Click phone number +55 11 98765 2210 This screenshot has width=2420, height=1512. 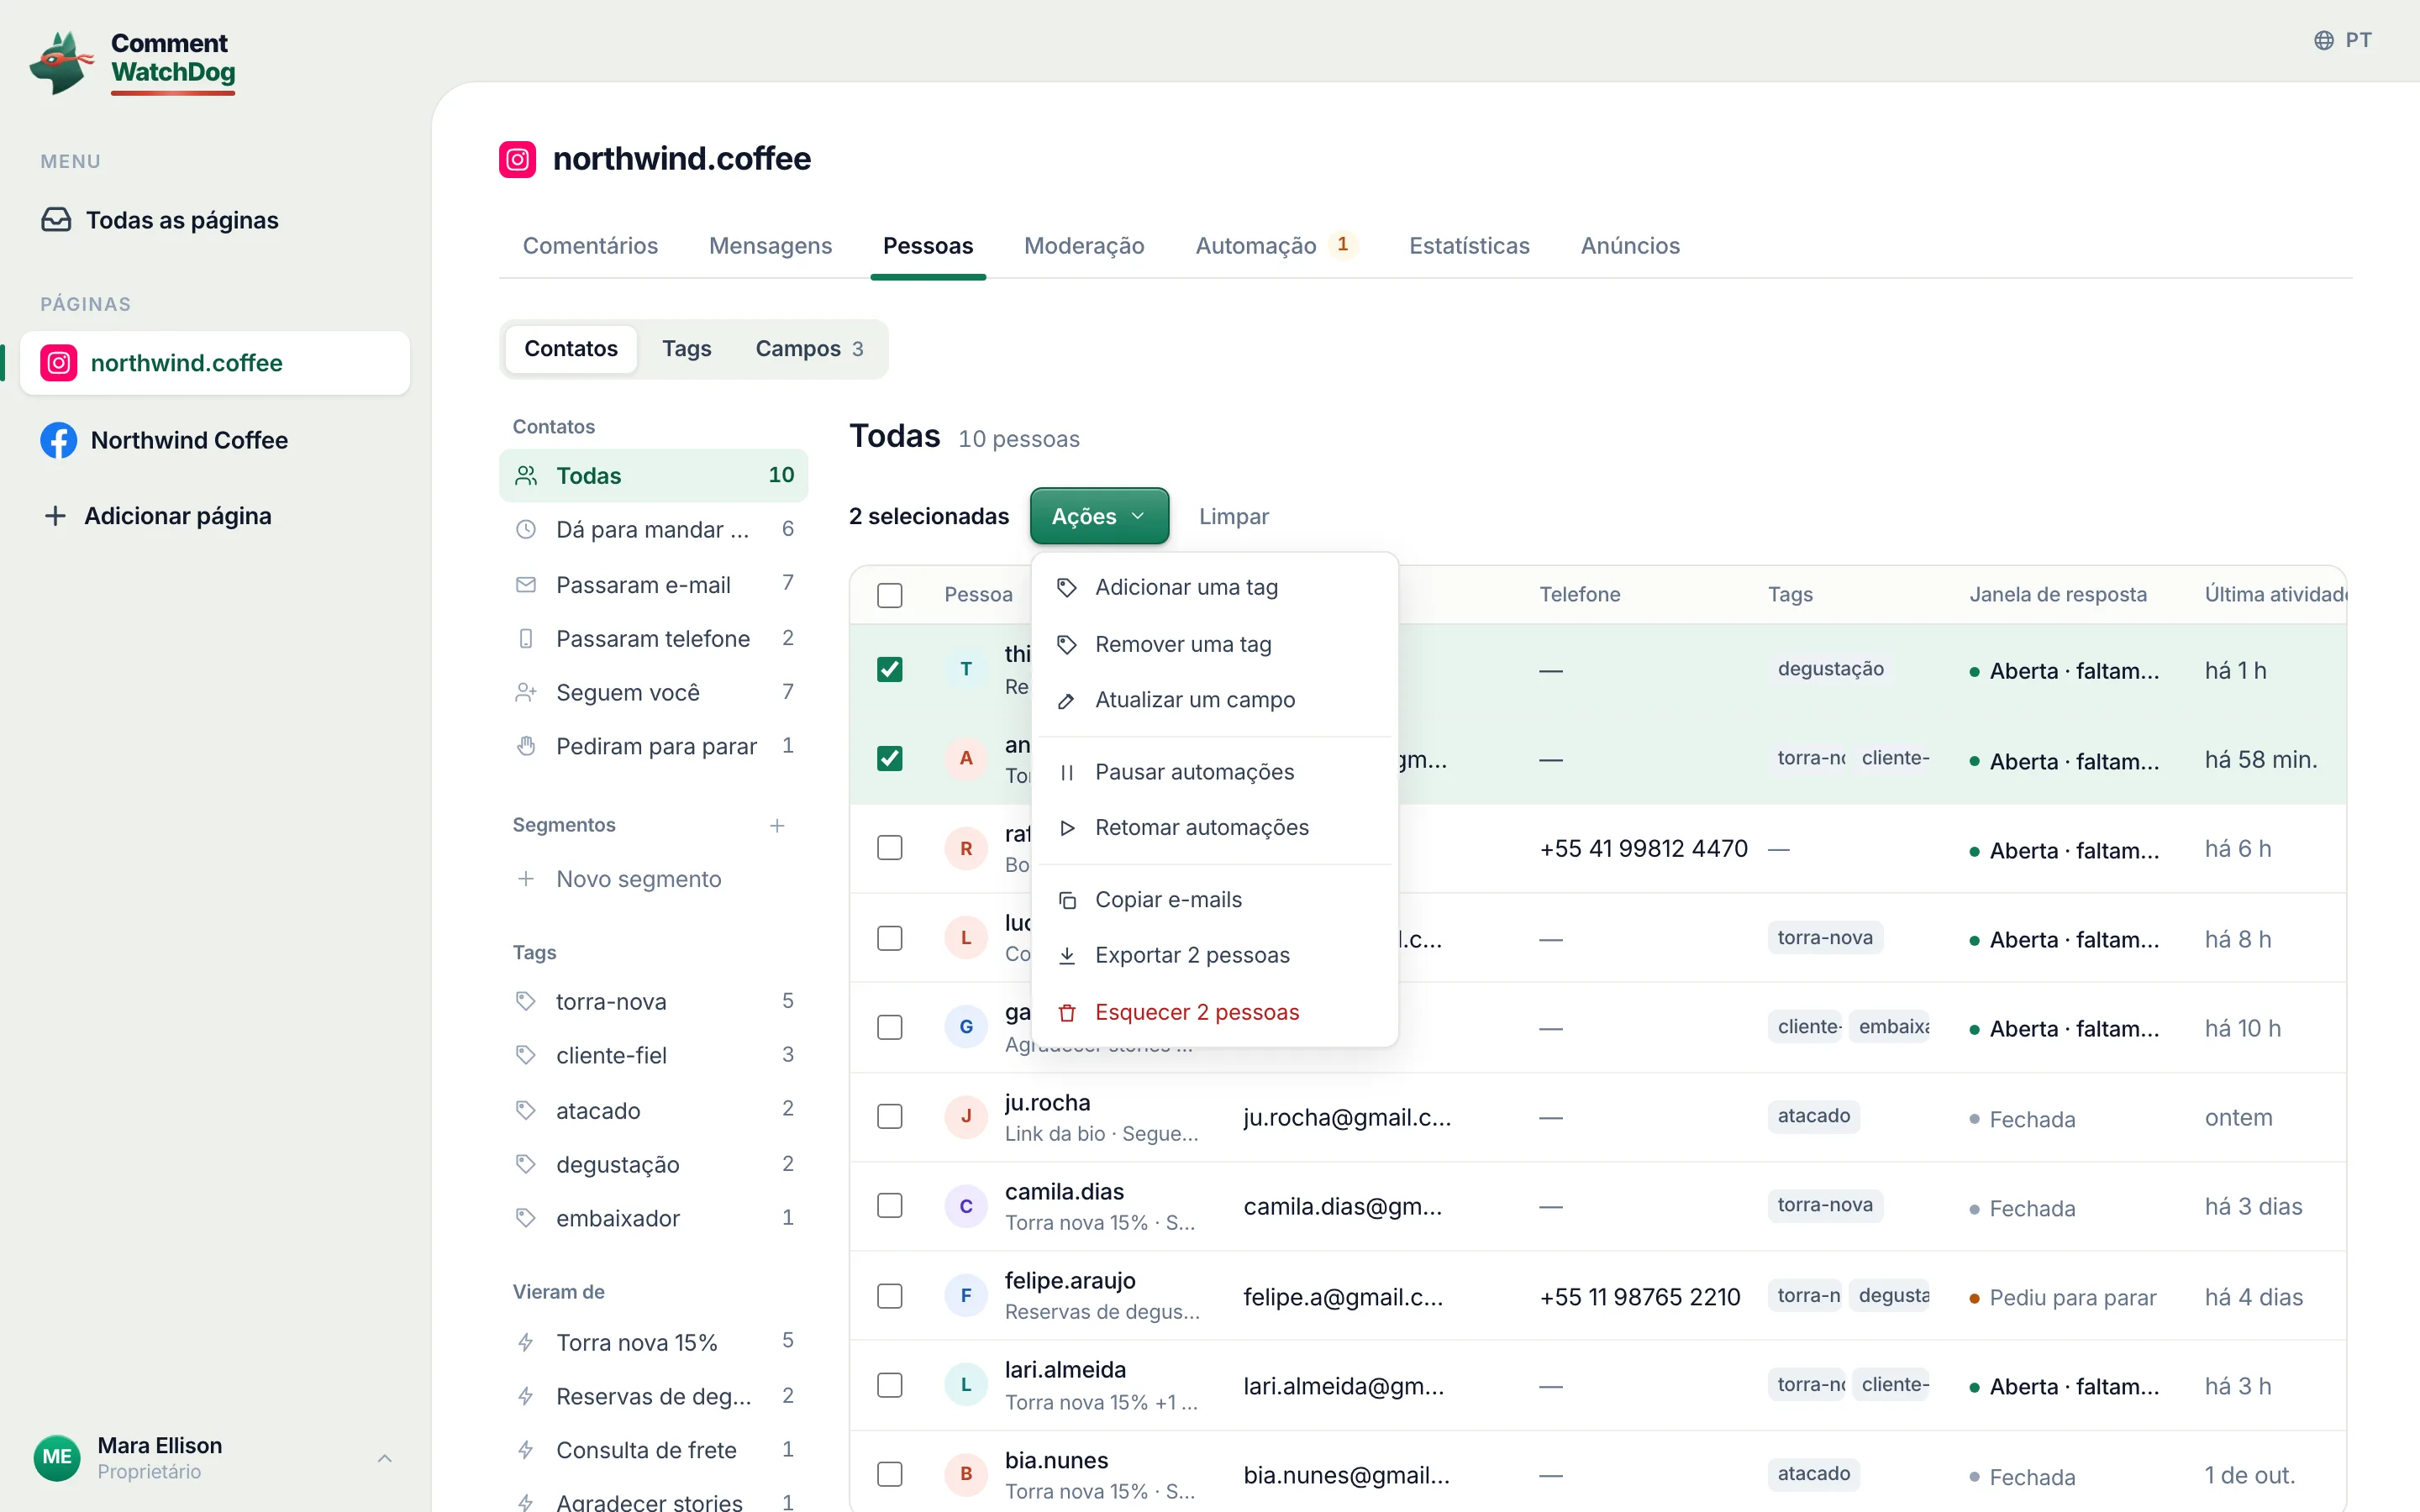(x=1640, y=1297)
